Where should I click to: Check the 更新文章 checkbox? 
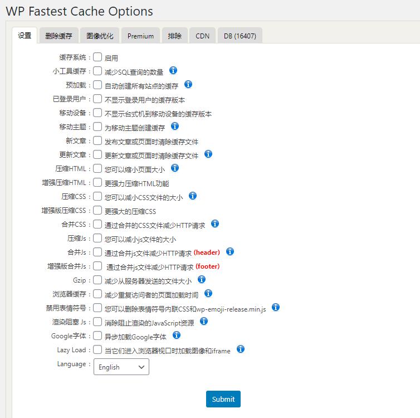[x=97, y=154]
